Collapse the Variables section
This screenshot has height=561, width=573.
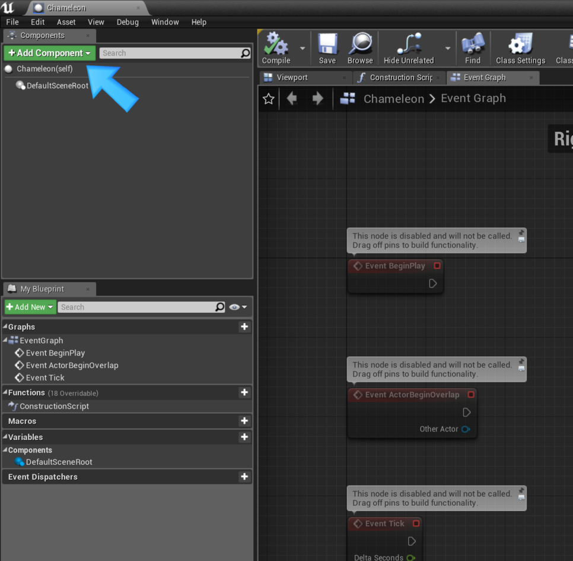pyautogui.click(x=5, y=436)
